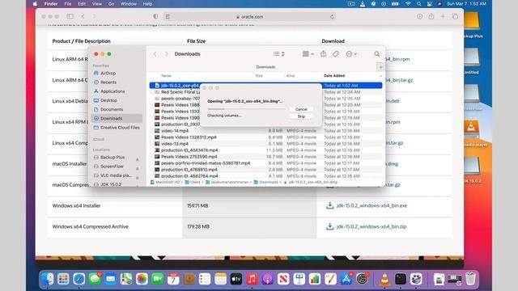Show Safari downloads icon
Screen dimensions: 518x291
(419, 16)
